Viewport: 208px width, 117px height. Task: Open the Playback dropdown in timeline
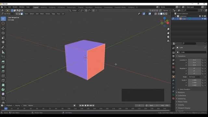(x=10, y=105)
